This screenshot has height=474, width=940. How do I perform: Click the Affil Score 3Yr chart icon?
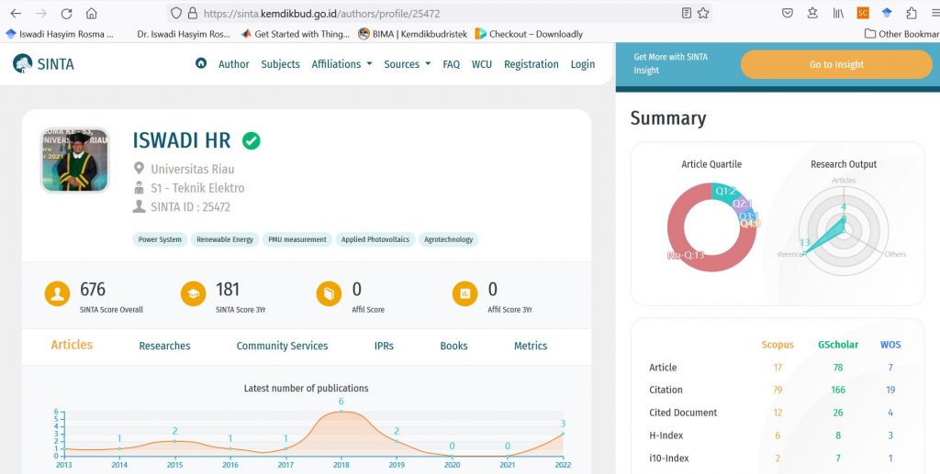[x=464, y=294]
